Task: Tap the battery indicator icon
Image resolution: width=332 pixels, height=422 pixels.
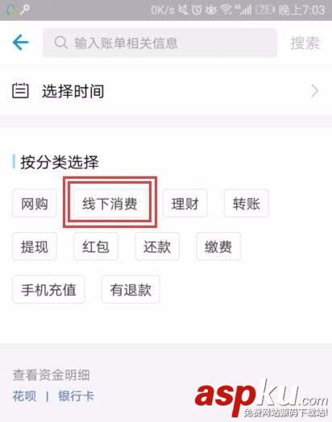Action: click(265, 10)
